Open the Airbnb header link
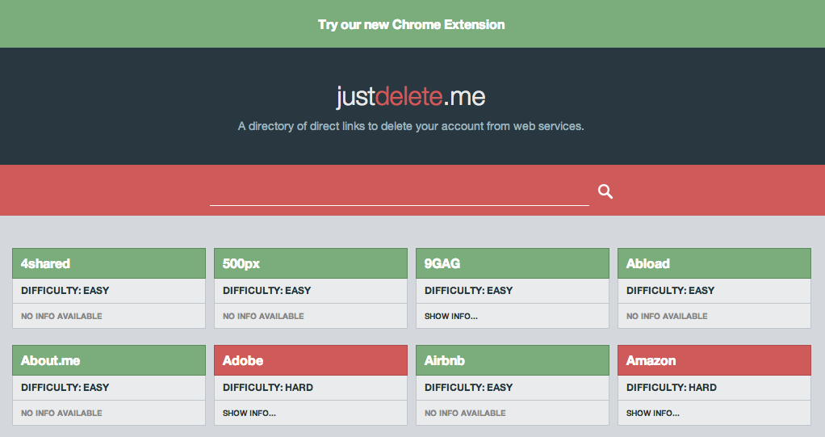Screen dimensions: 825x437 [513, 360]
